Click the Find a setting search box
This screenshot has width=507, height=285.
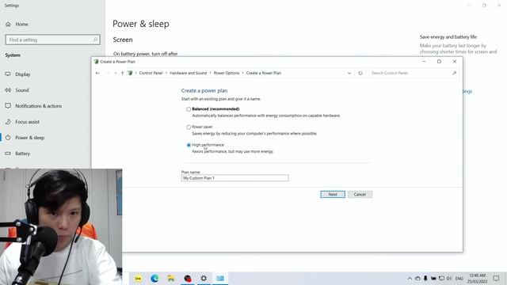click(53, 40)
